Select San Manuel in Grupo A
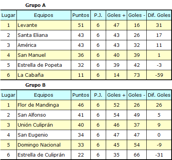 point(44,55)
